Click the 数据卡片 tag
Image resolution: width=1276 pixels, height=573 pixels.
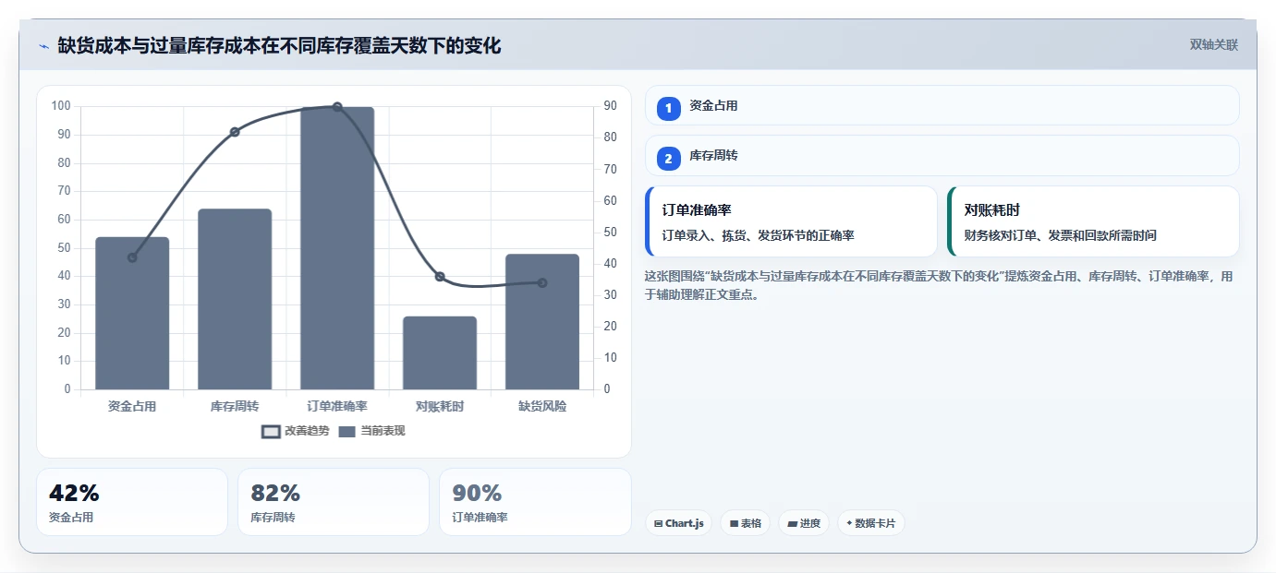[x=870, y=523]
